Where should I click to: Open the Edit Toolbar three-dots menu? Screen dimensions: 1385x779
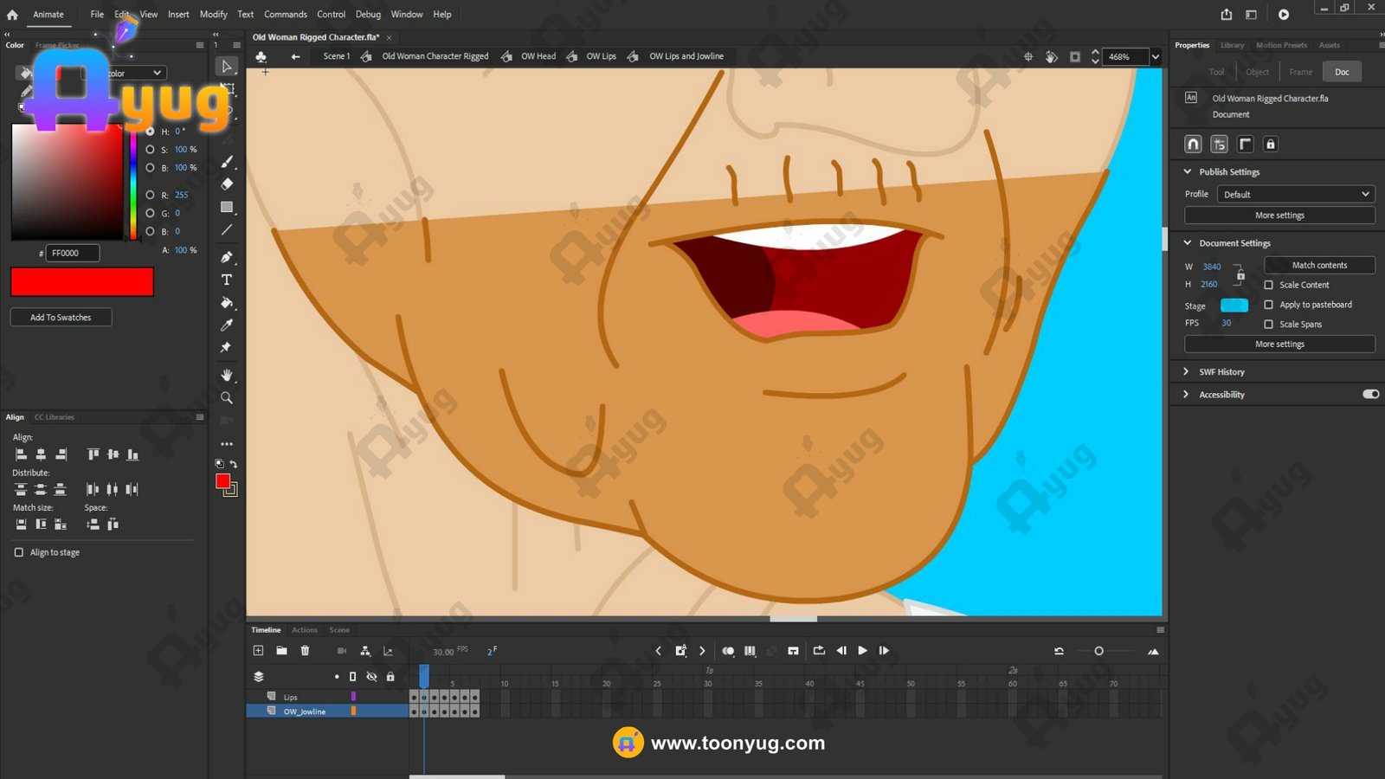227,444
